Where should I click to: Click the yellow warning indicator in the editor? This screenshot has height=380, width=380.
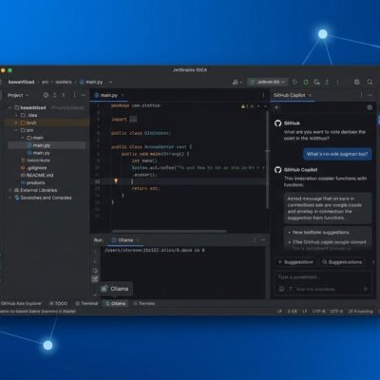243,106
